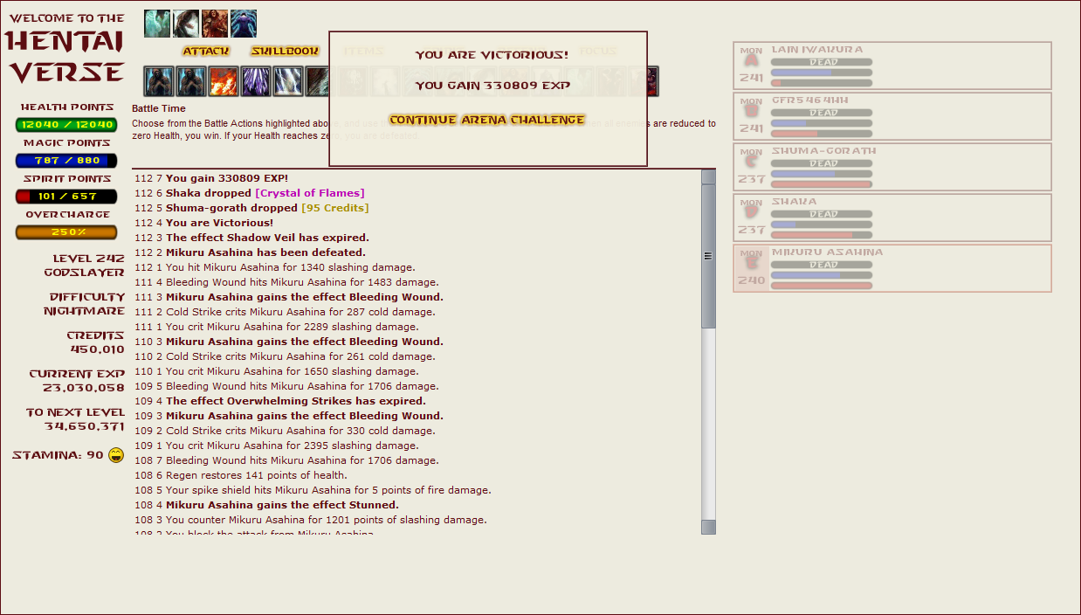
Task: Click the yellow stamina smiley icon
Action: [x=116, y=455]
